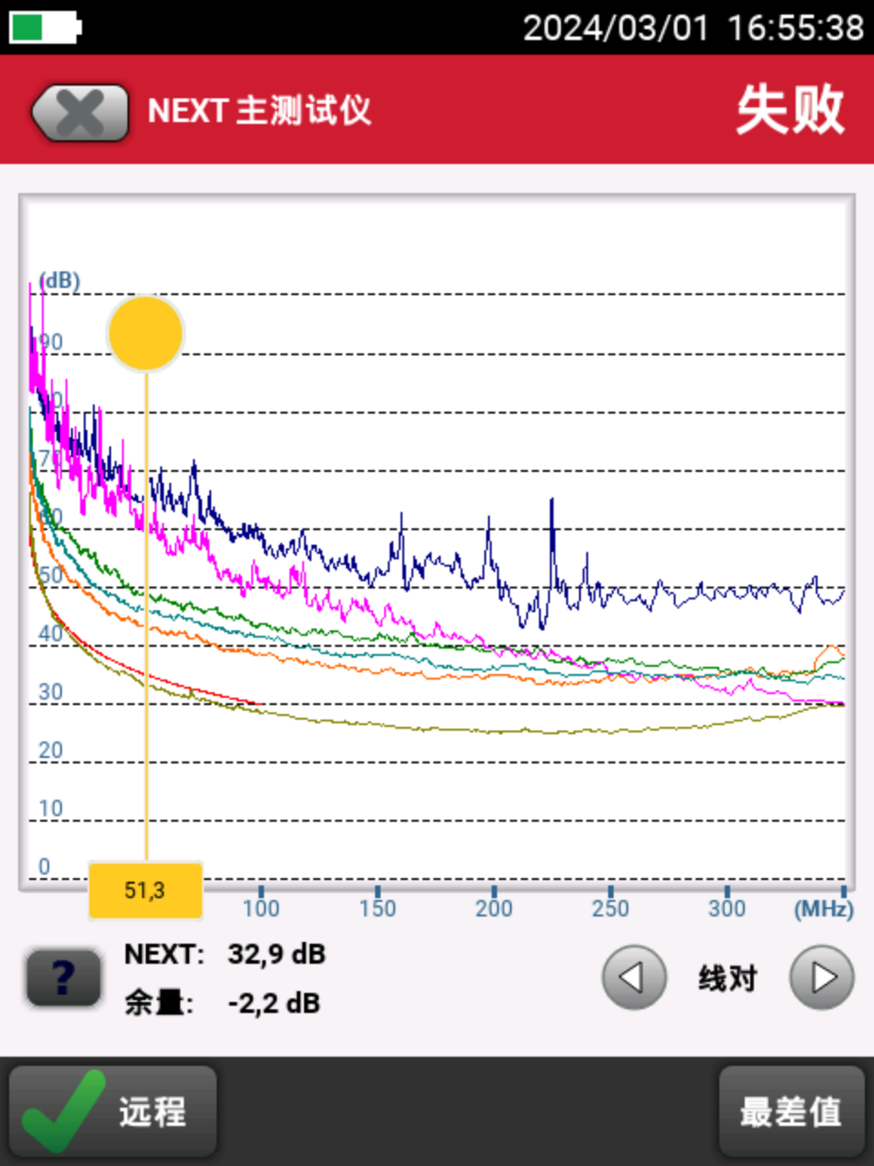Screen dimensions: 874x1166
Task: Tap the date and time display
Action: (693, 27)
